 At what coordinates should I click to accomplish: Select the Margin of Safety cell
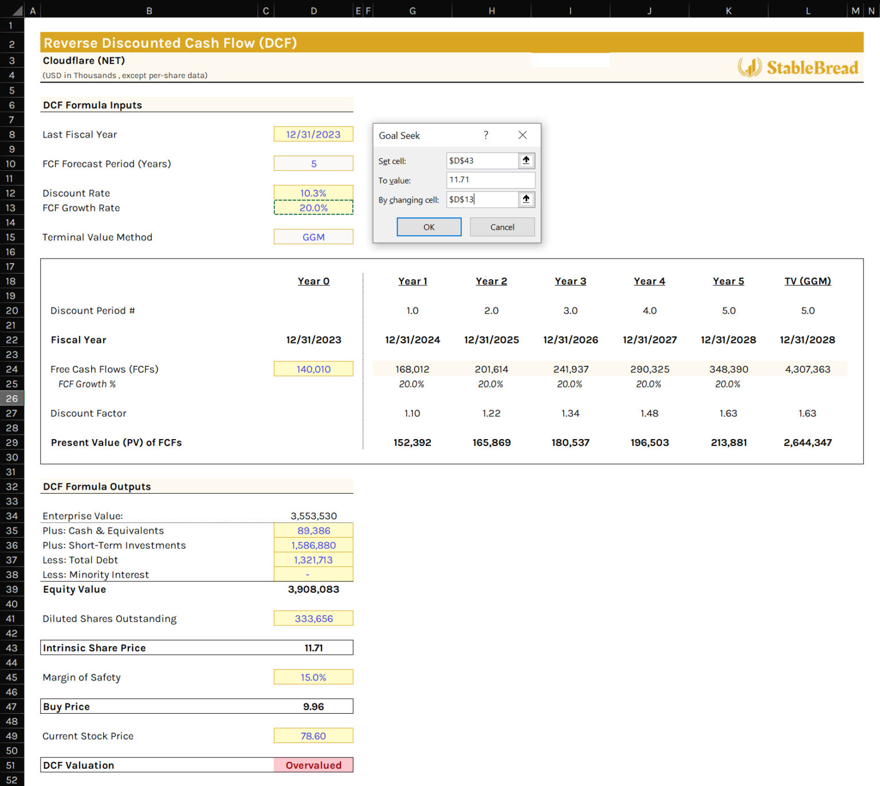313,676
